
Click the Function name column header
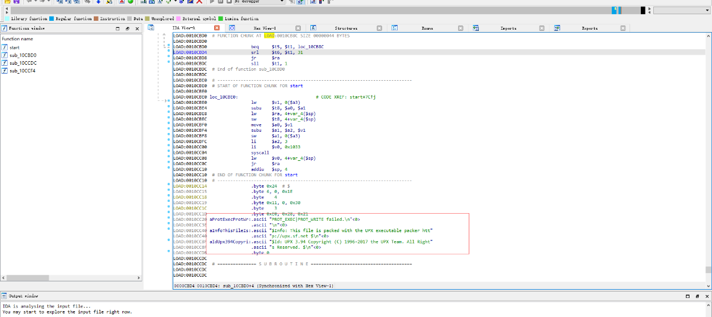coord(18,39)
